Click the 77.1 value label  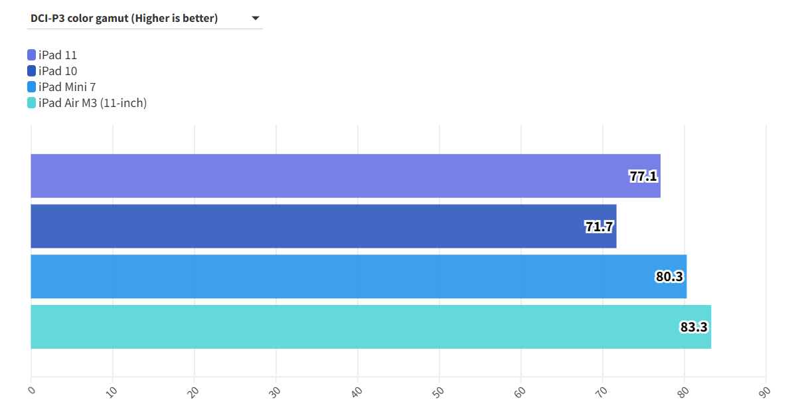[643, 176]
